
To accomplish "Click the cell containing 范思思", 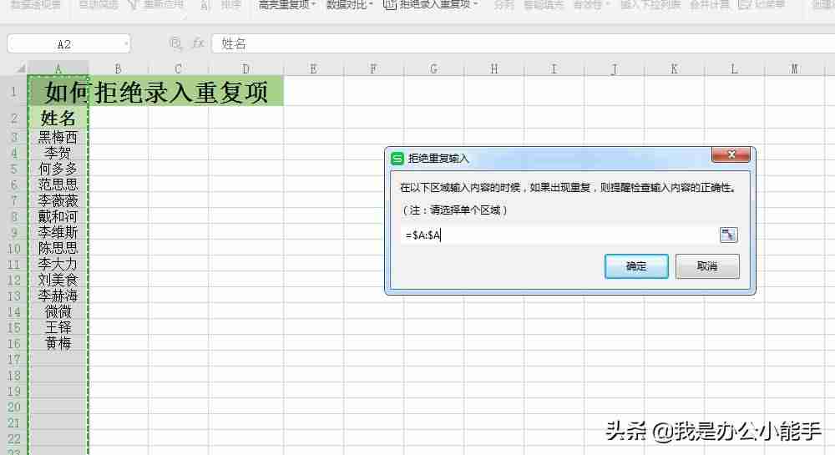I will (x=58, y=185).
